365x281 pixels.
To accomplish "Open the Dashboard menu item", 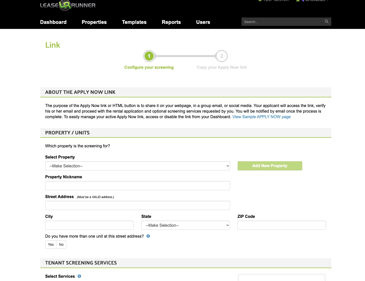I will pos(53,22).
